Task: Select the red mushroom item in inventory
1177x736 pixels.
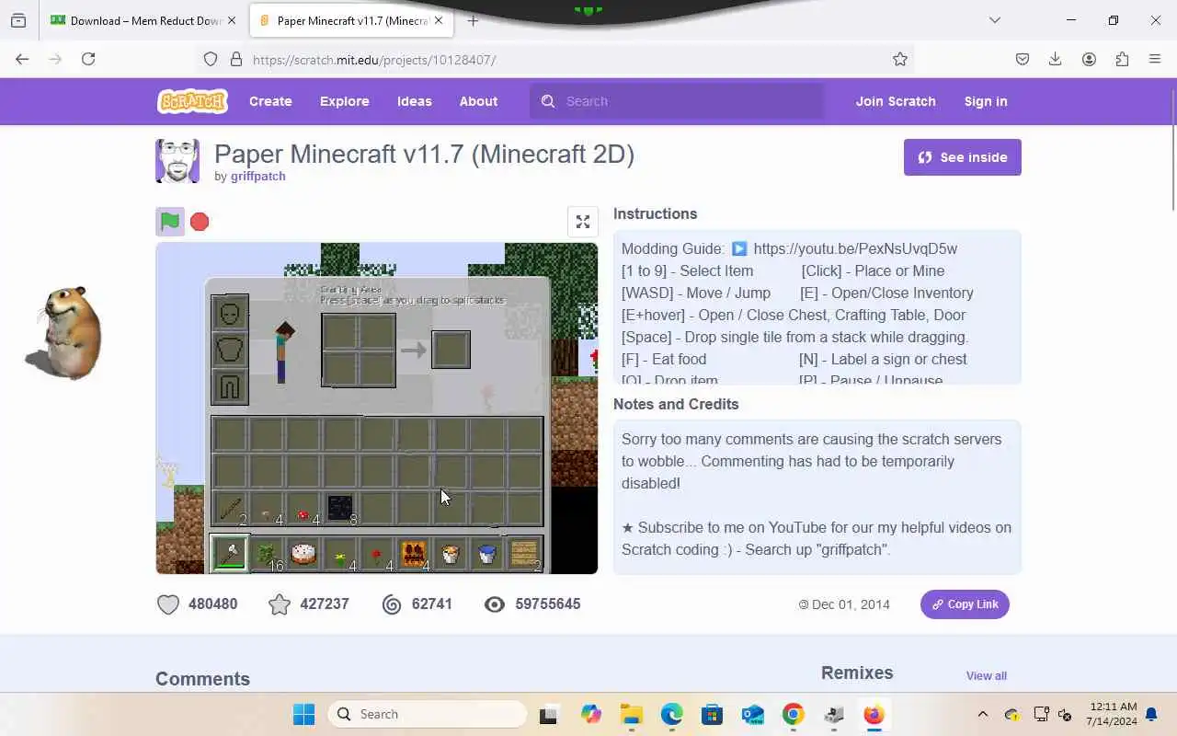Action: pyautogui.click(x=303, y=509)
